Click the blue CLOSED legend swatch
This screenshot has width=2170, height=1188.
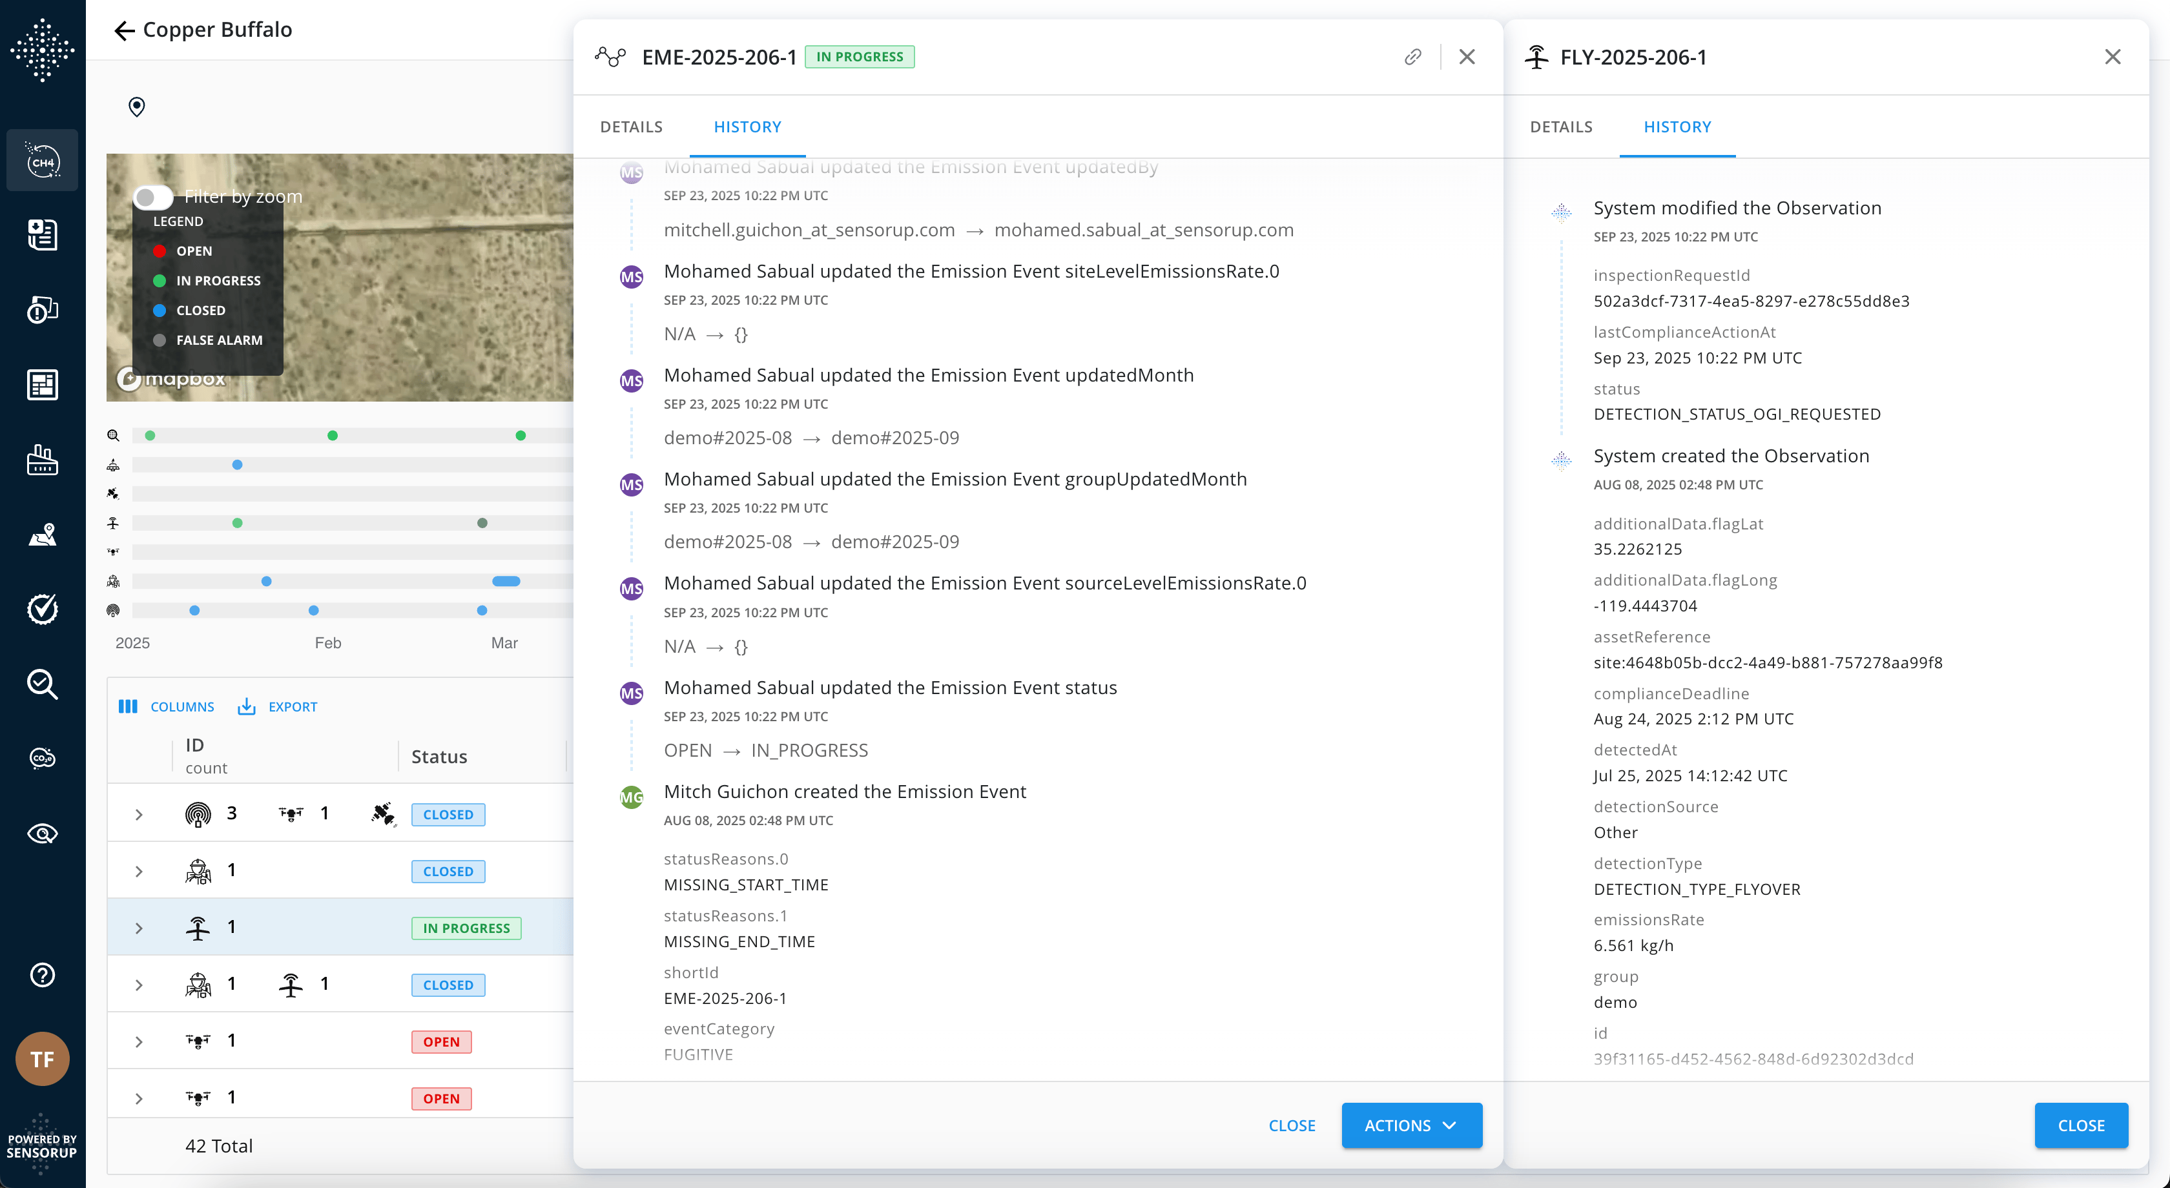[x=160, y=310]
